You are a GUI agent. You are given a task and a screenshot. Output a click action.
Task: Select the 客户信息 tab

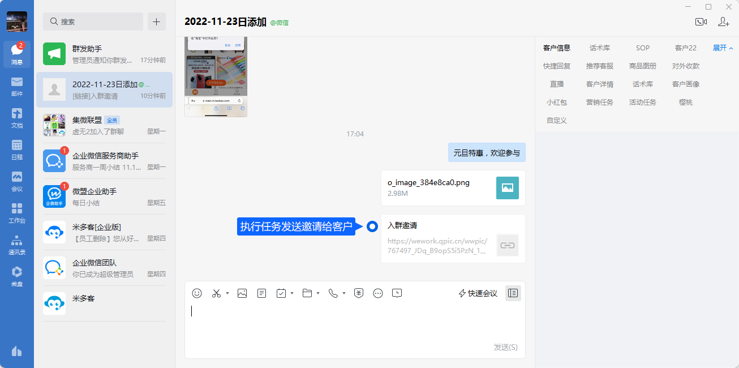point(557,48)
